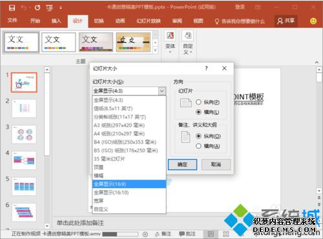Image resolution: width=323 pixels, height=239 pixels.
Task: Open the 视图 ribbon tab
Action: click(x=198, y=21)
